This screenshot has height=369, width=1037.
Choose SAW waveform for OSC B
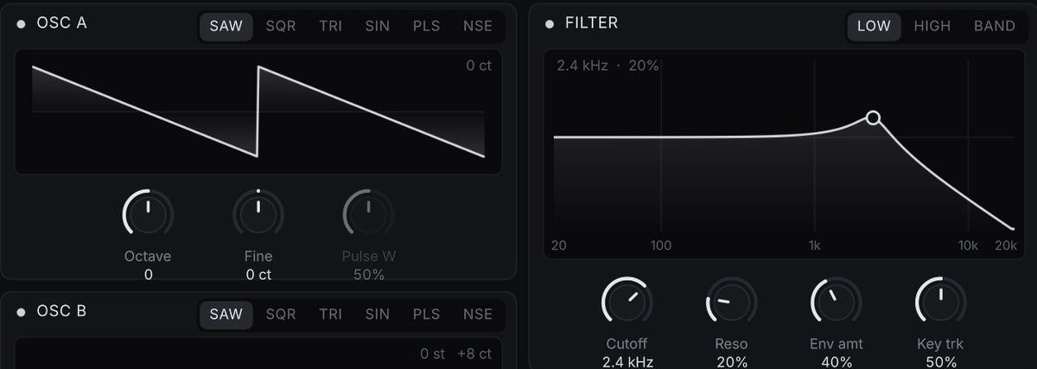226,315
